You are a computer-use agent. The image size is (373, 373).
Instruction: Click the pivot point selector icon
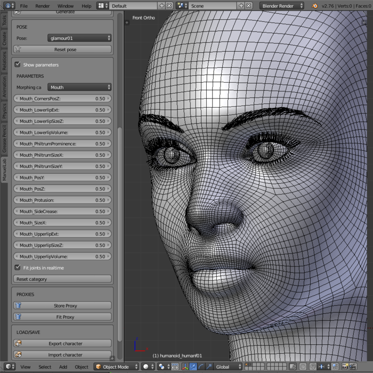[161, 367]
